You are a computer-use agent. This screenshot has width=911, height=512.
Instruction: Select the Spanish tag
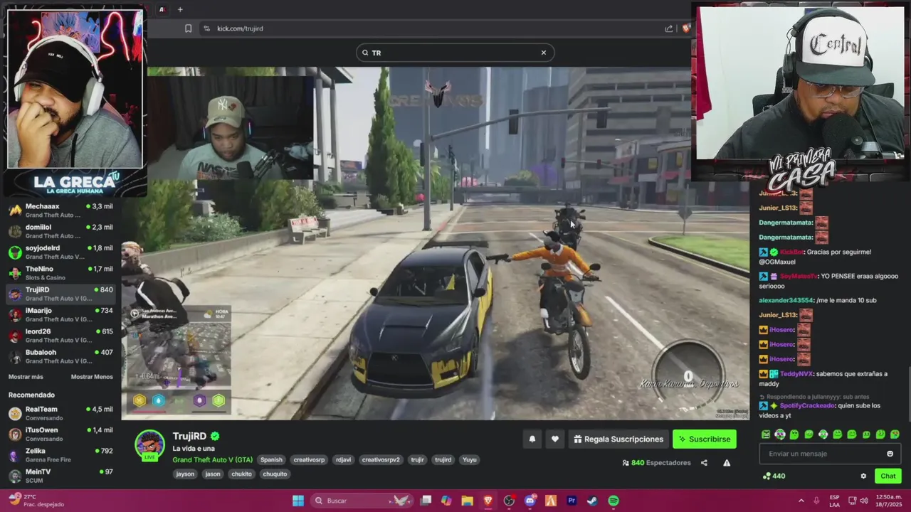[271, 459]
